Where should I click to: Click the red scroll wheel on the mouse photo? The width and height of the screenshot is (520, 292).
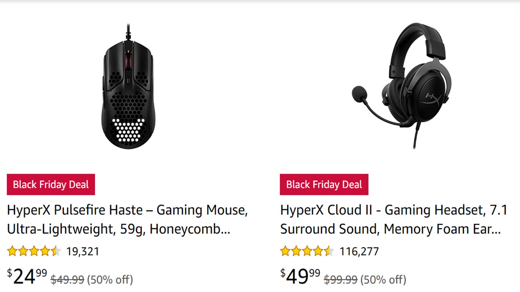(x=128, y=59)
